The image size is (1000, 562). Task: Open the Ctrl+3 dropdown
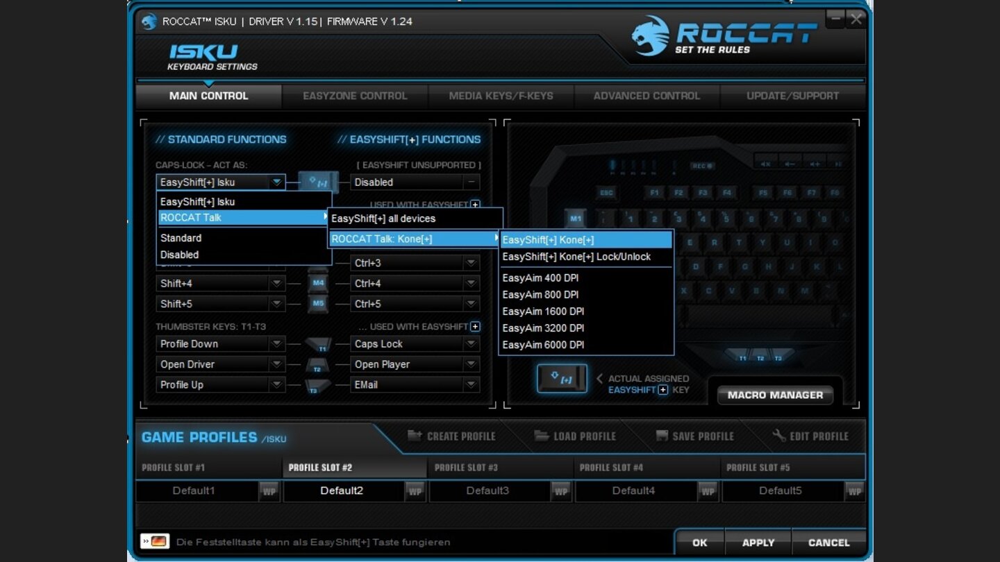coord(415,263)
